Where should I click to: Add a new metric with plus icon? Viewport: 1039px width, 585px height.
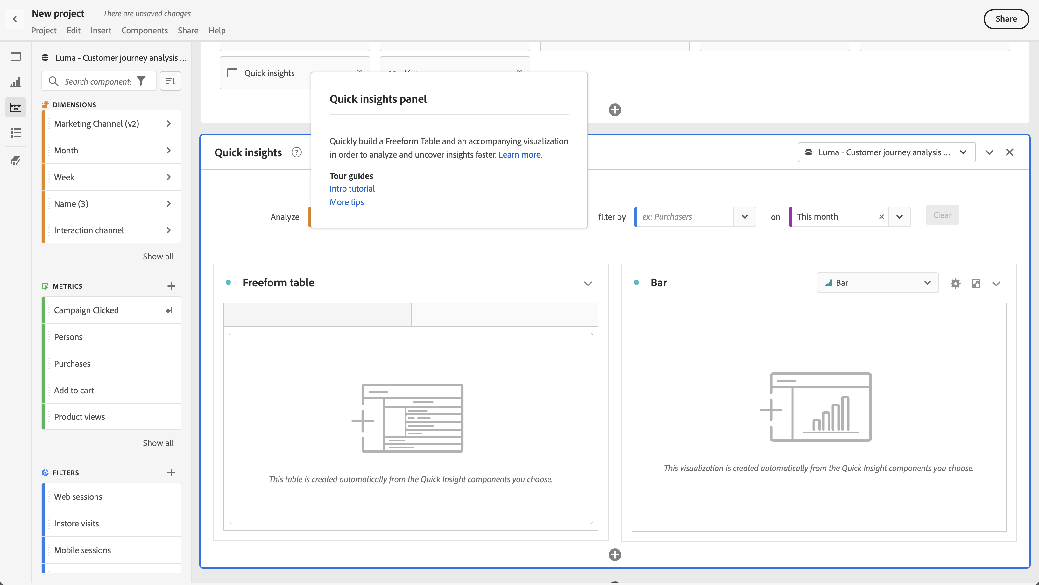pyautogui.click(x=171, y=286)
